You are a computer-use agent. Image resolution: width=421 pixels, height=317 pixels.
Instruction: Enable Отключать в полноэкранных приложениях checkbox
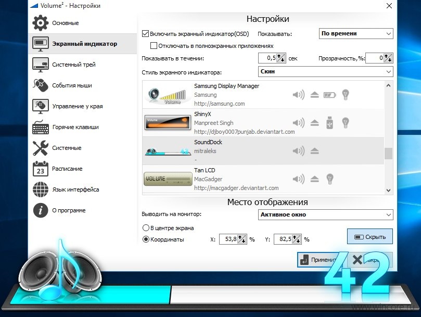pos(154,46)
